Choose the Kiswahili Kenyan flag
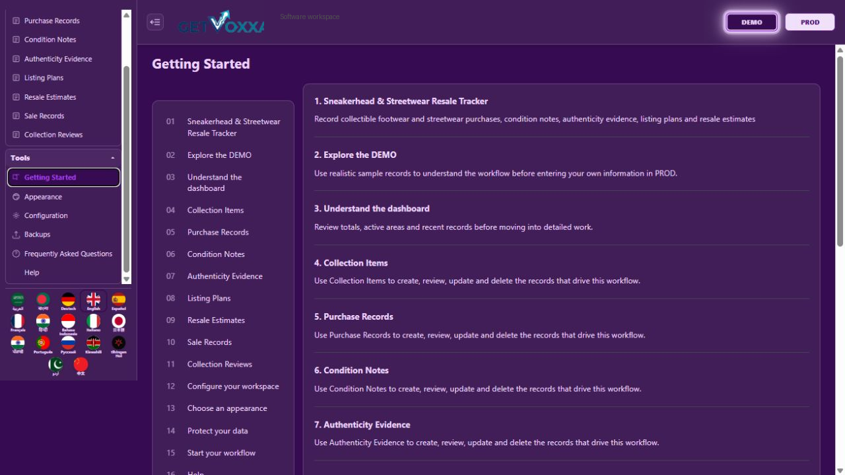The height and width of the screenshot is (475, 845). 93,345
